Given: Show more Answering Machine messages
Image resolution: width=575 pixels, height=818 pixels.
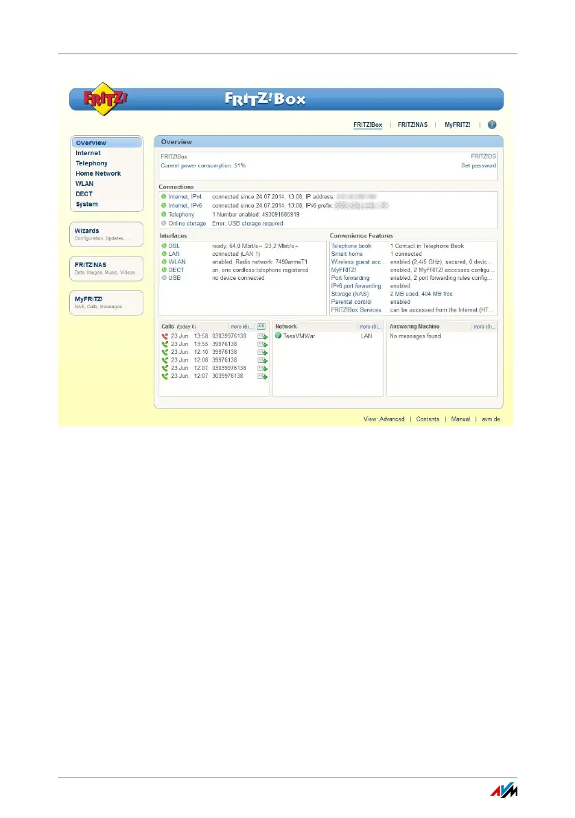Looking at the screenshot, I should (x=484, y=327).
